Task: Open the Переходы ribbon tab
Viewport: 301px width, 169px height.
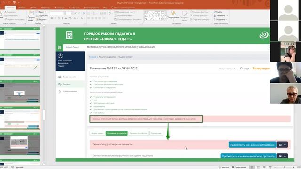Action: coord(46,8)
